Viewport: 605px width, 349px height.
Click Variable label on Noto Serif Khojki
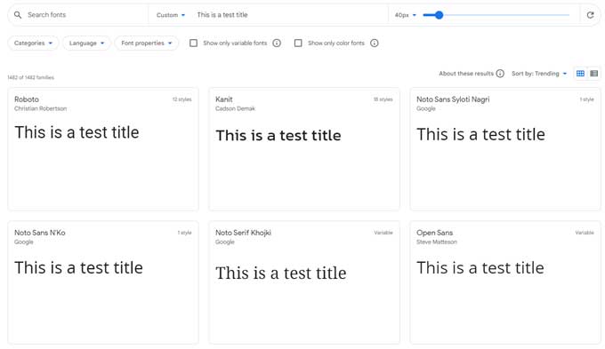pos(383,233)
